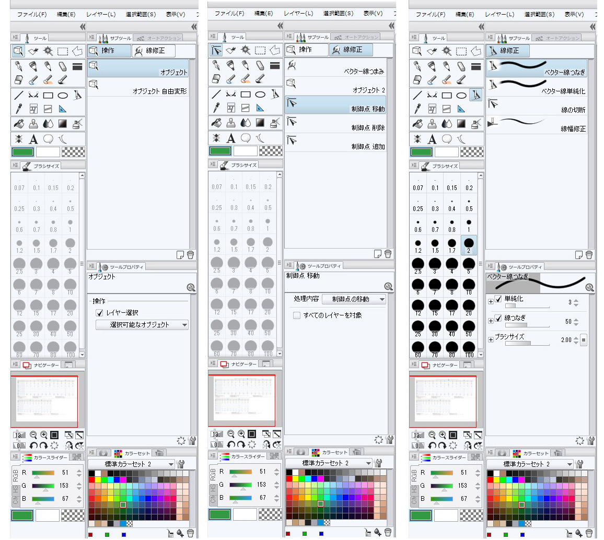The image size is (604, 540).
Task: Open 選択可能なオブジェクト dropdown
Action: point(142,325)
